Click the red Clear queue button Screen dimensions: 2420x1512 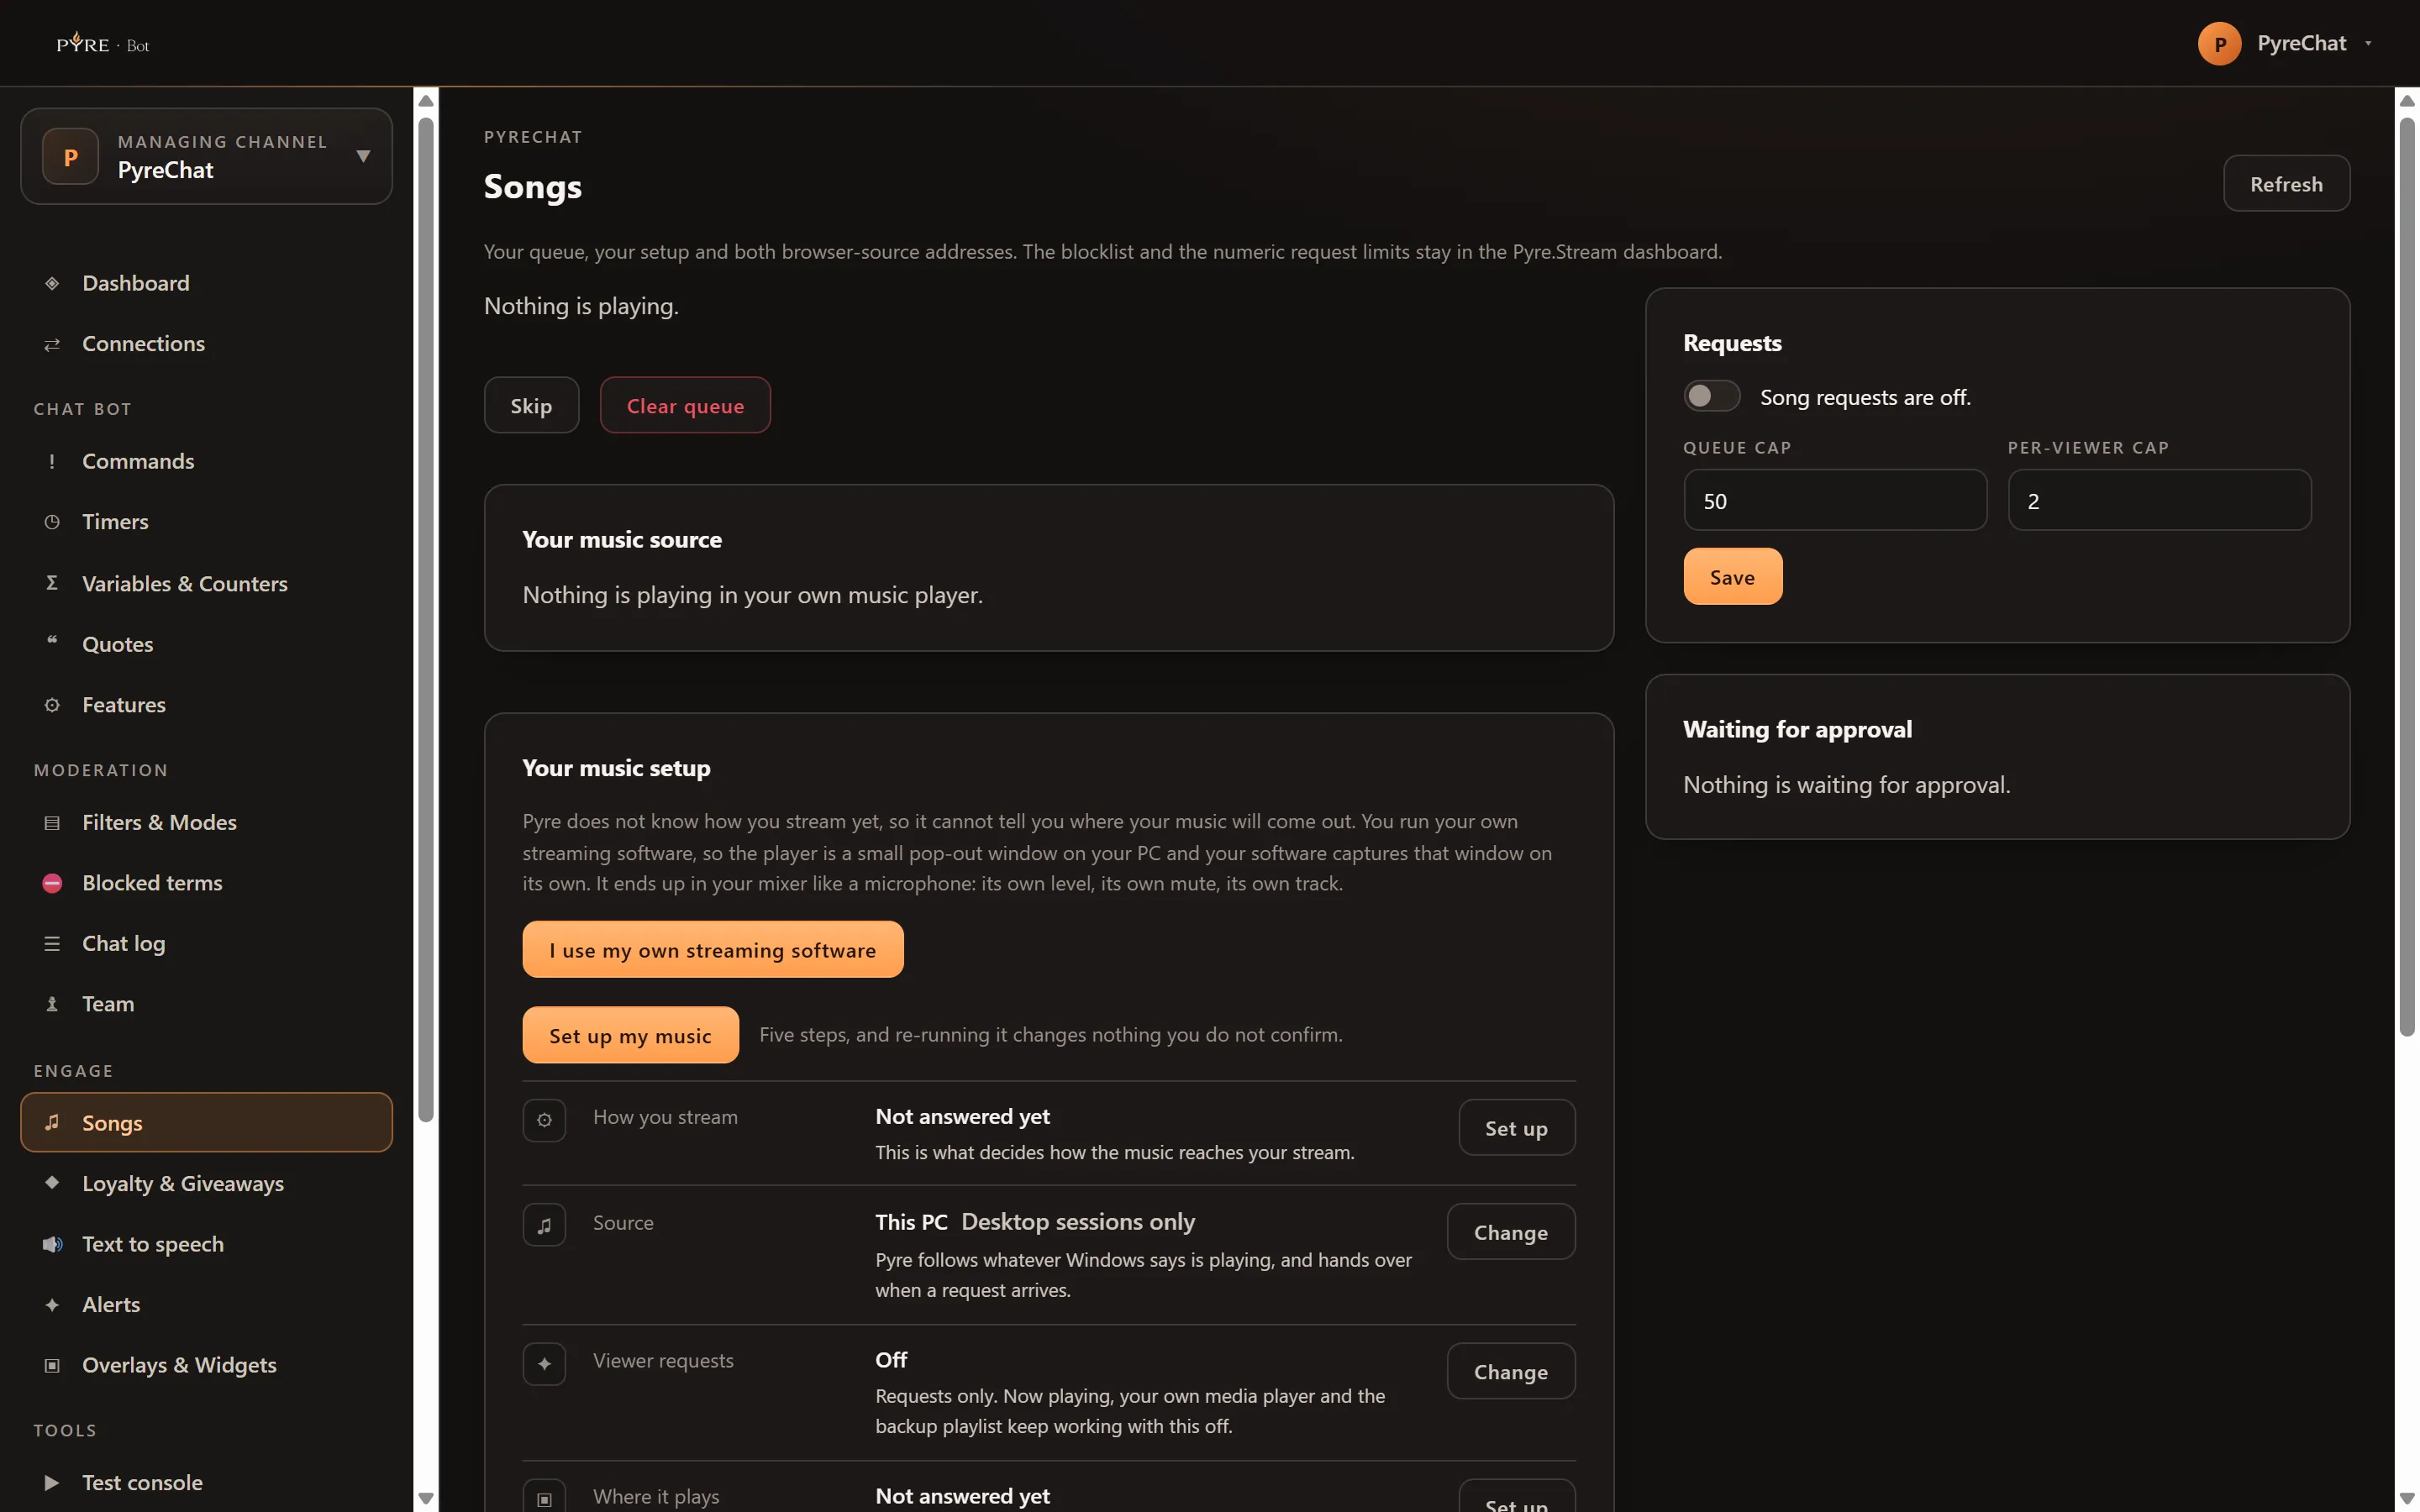[x=685, y=405]
